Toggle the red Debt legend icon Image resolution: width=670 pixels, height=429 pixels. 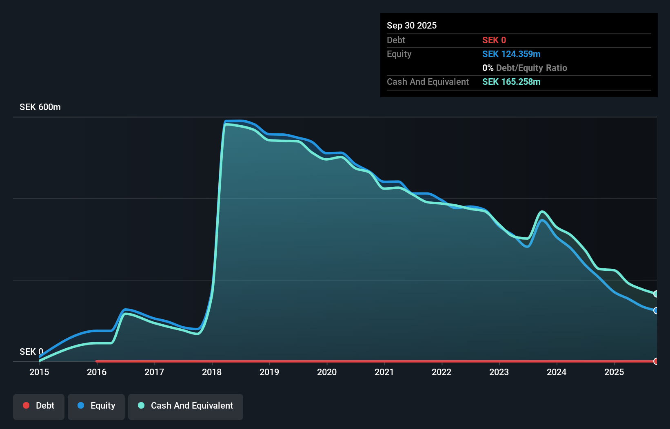click(26, 405)
